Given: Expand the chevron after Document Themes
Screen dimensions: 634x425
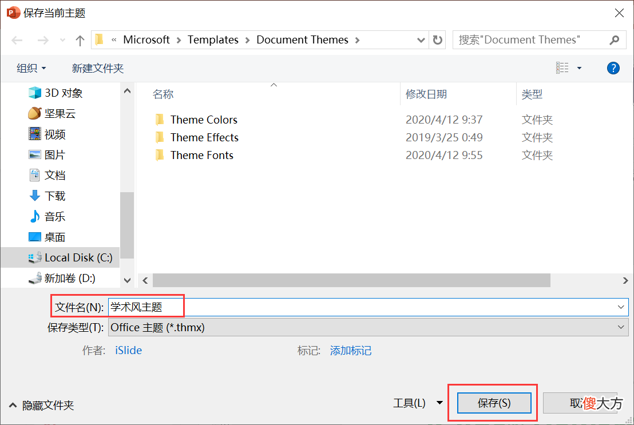Looking at the screenshot, I should coord(358,40).
